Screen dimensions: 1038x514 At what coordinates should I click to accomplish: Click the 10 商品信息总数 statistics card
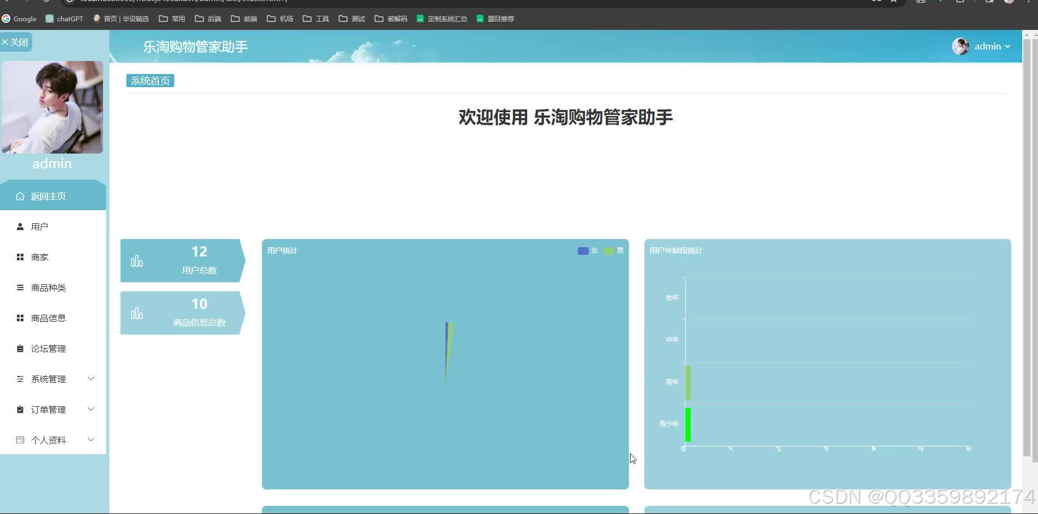pos(182,313)
